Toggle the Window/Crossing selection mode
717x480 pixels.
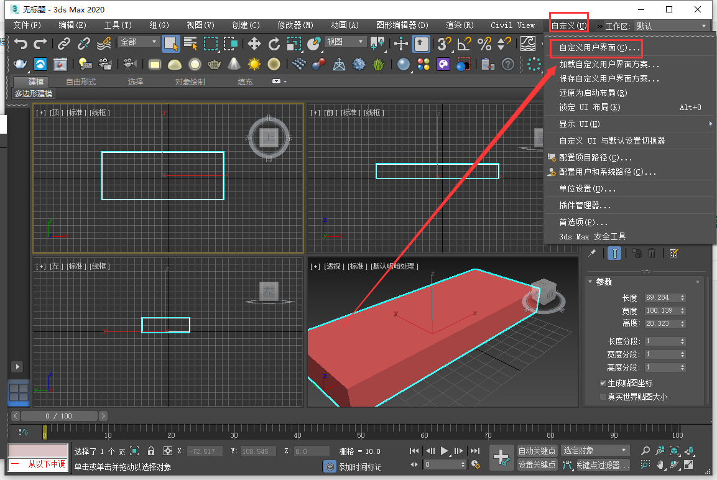click(230, 44)
